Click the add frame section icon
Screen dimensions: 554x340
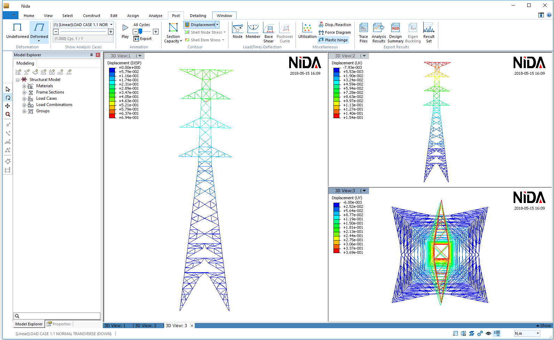pyautogui.click(x=27, y=72)
